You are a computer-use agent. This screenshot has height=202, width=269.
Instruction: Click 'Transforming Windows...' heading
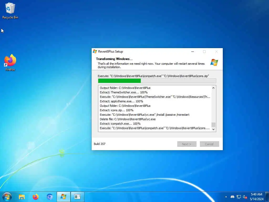pyautogui.click(x=114, y=59)
